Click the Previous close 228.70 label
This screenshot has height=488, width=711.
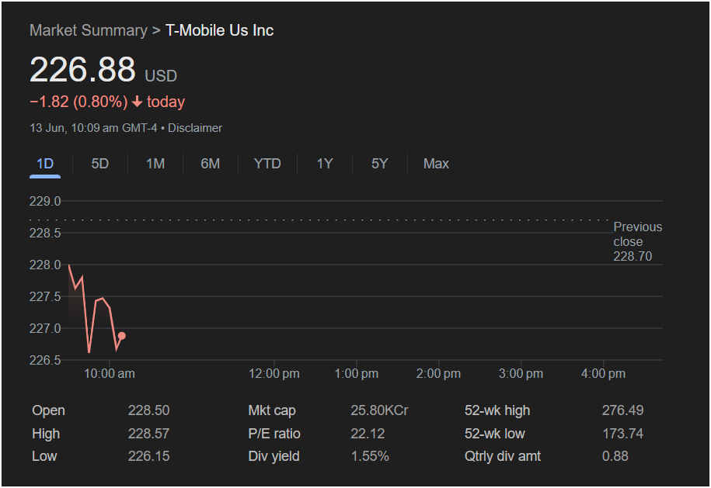click(637, 241)
